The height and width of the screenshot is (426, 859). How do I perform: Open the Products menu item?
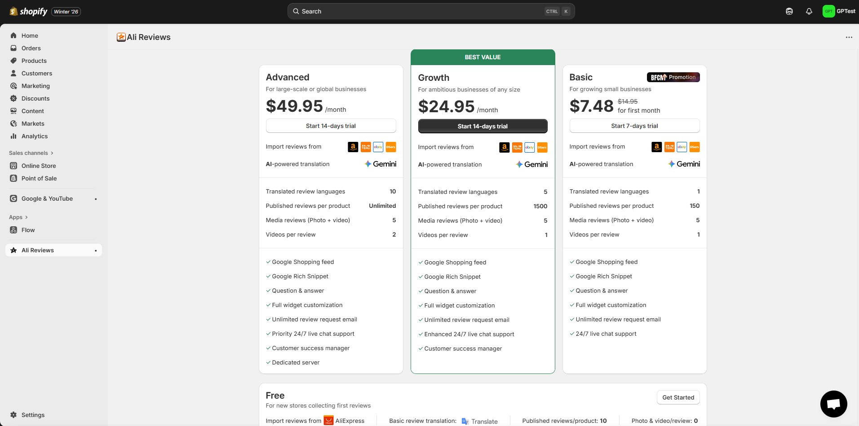coord(34,61)
